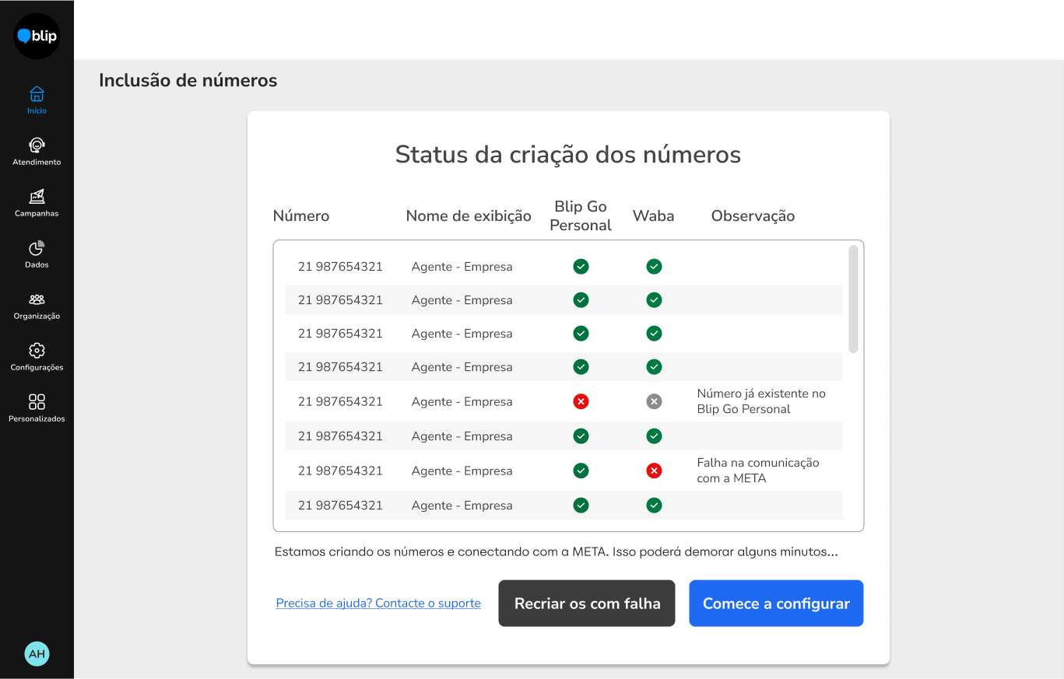
Task: Click the 'Observação' column header
Action: [x=753, y=215]
